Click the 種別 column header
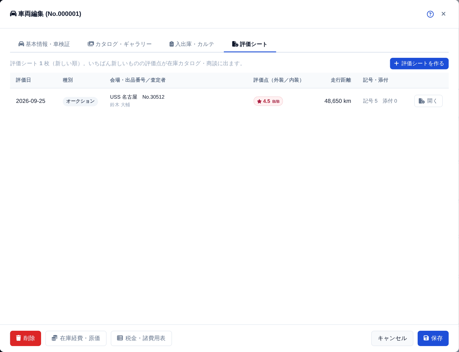This screenshot has height=352, width=459. click(x=68, y=80)
